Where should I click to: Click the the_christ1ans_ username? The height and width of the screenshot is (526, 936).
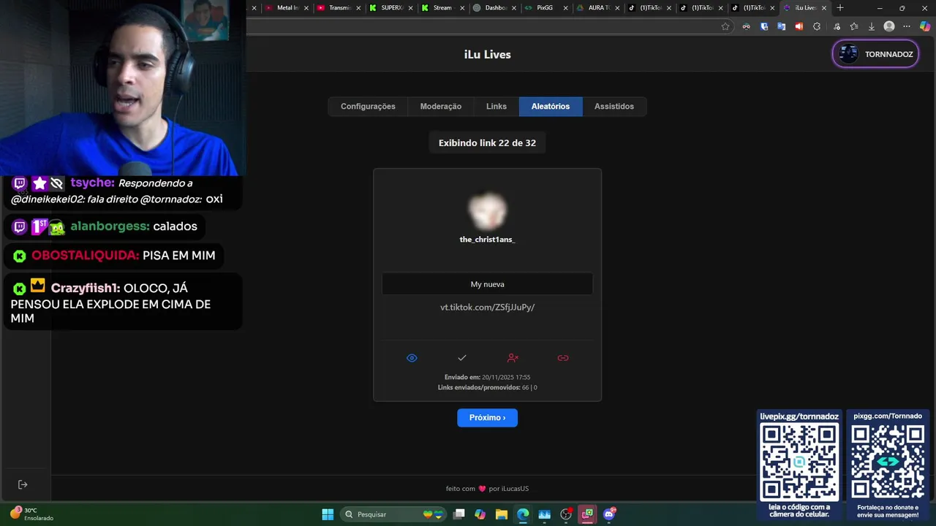487,240
